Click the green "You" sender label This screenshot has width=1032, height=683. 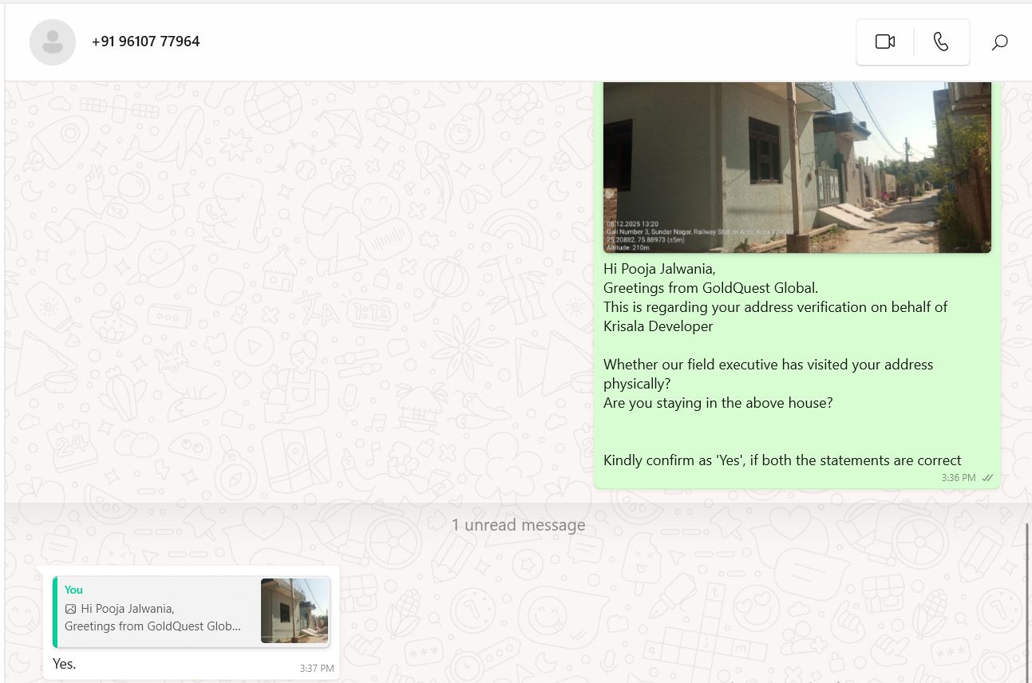73,590
